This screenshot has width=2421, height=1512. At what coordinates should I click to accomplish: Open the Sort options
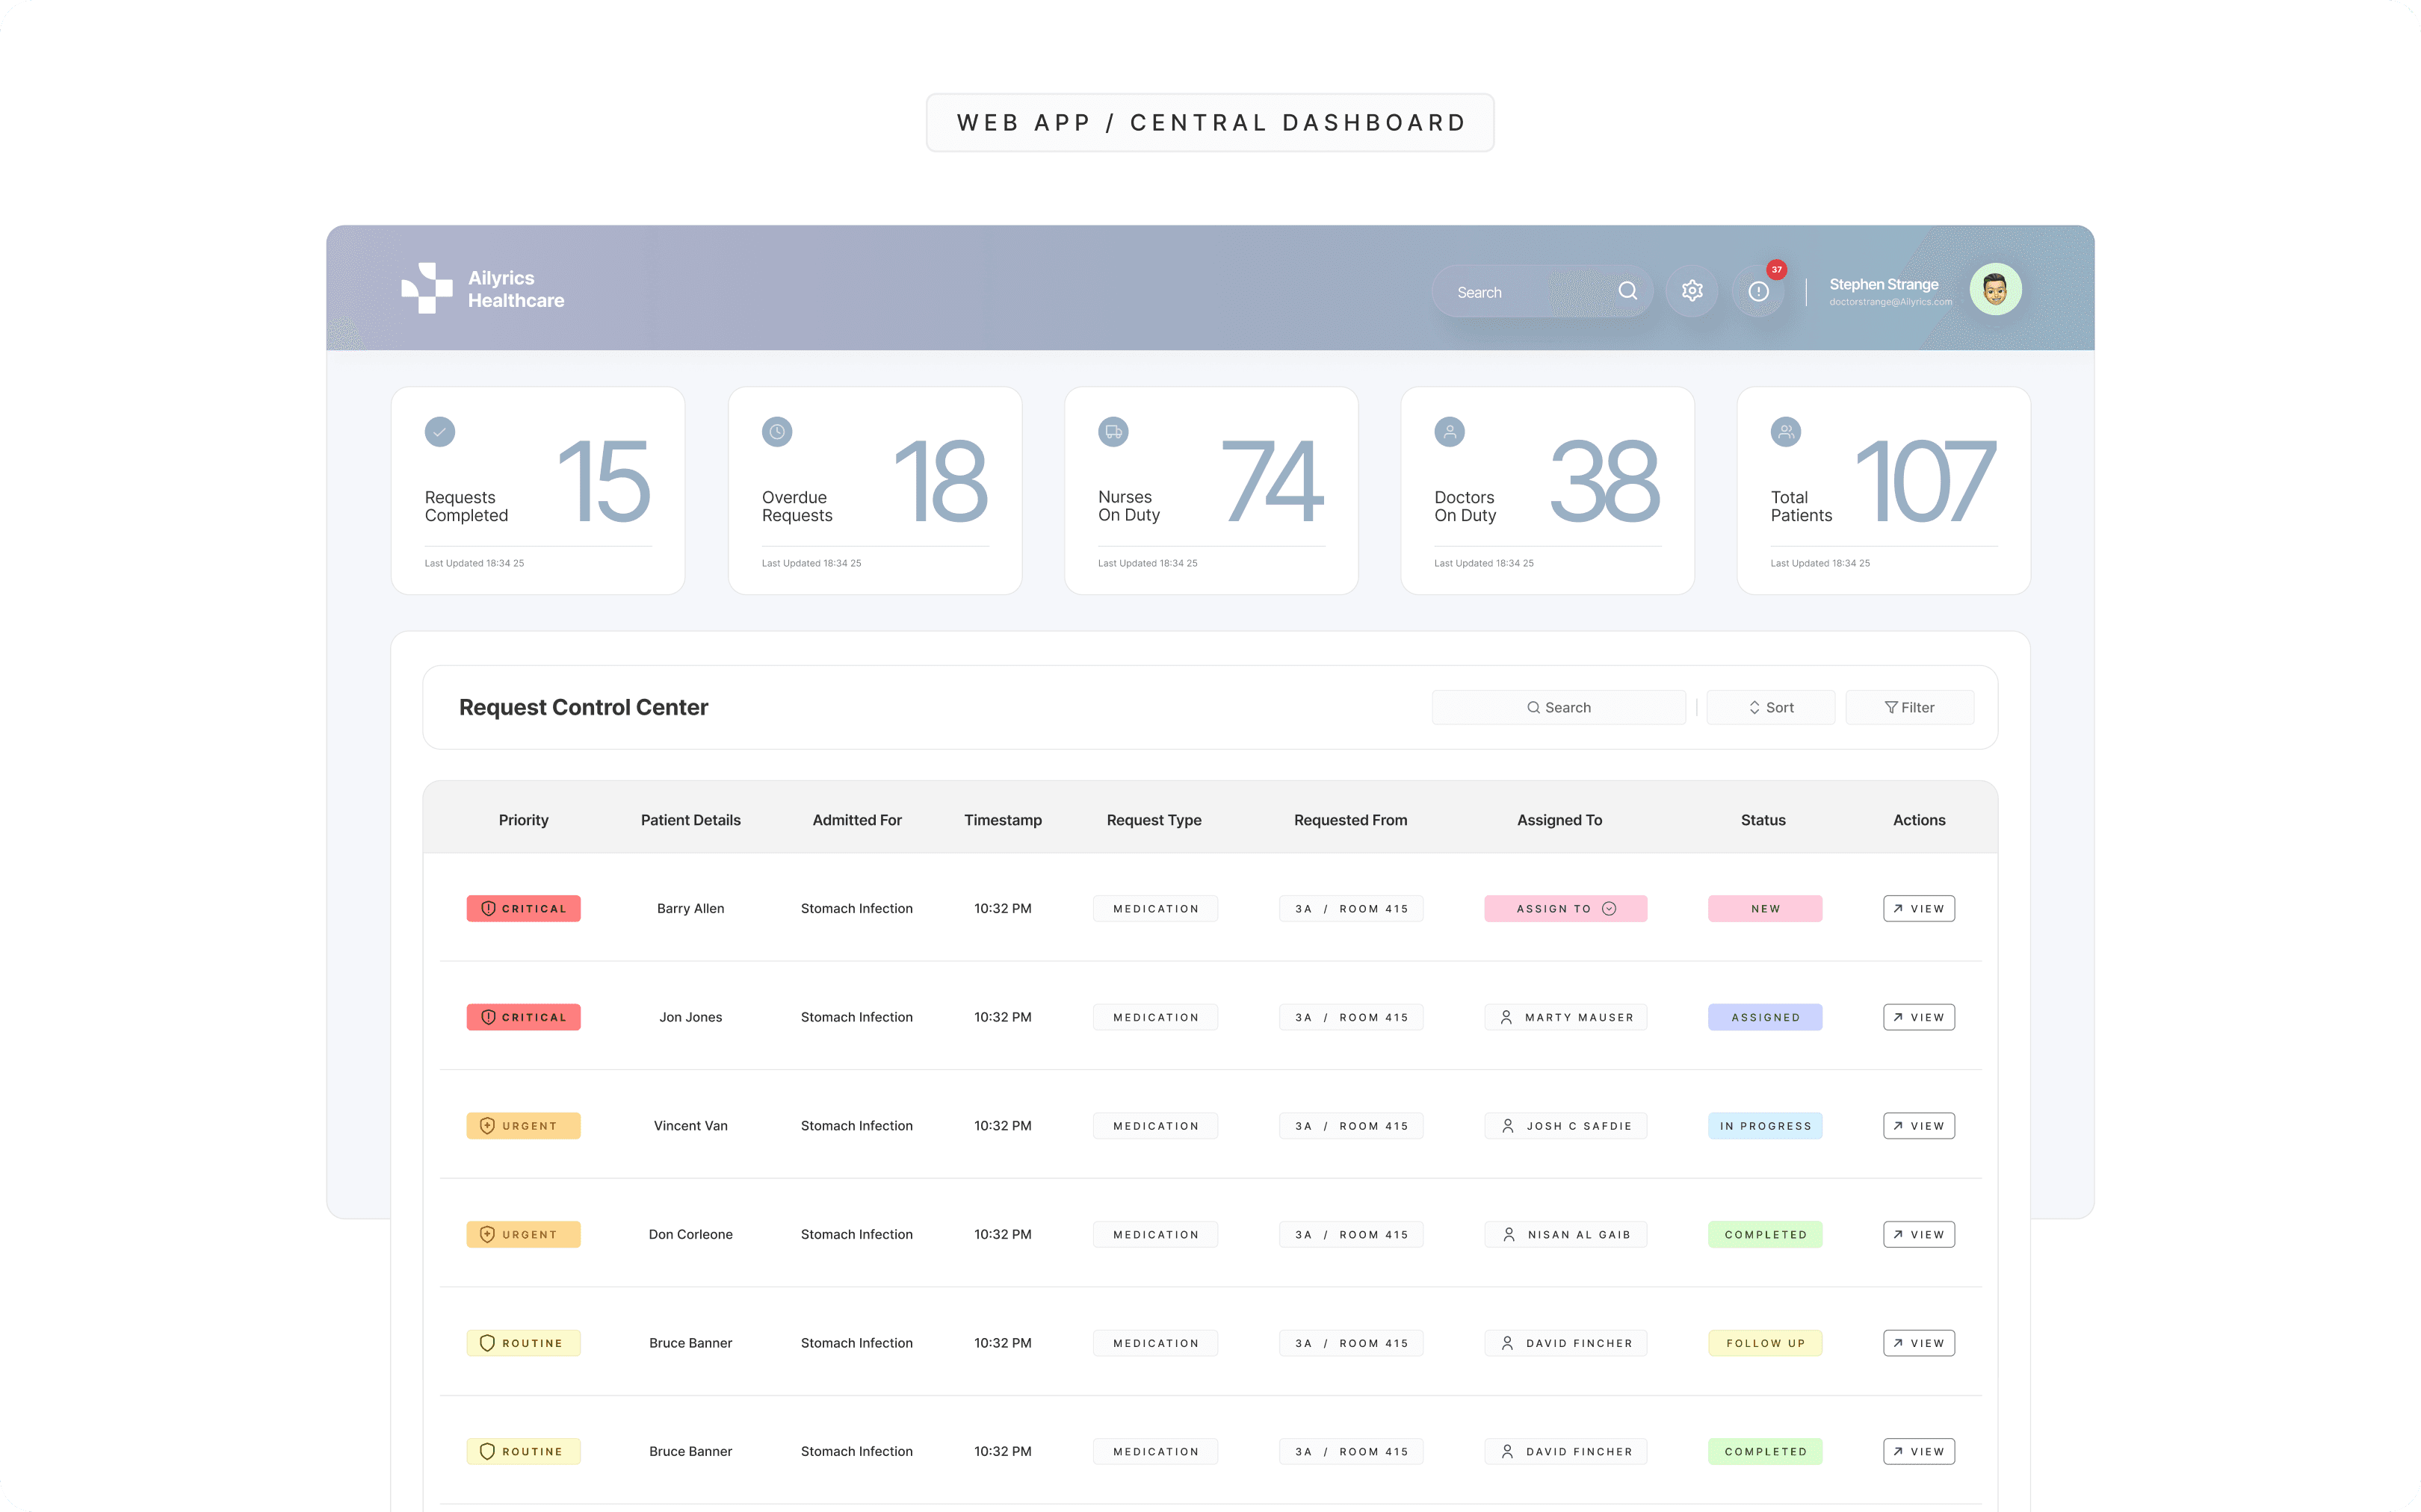coord(1769,707)
